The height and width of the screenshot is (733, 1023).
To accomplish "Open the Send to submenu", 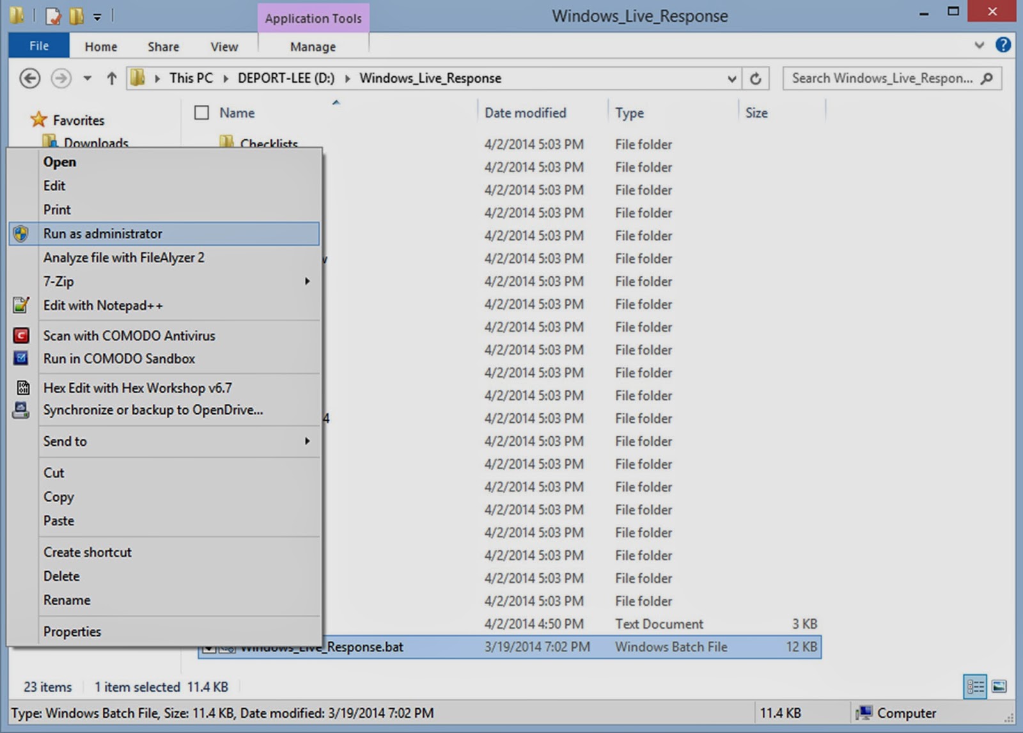I will [x=306, y=441].
